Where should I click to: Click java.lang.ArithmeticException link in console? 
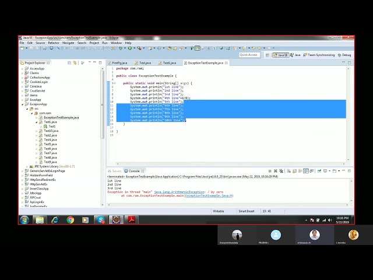pos(179,192)
